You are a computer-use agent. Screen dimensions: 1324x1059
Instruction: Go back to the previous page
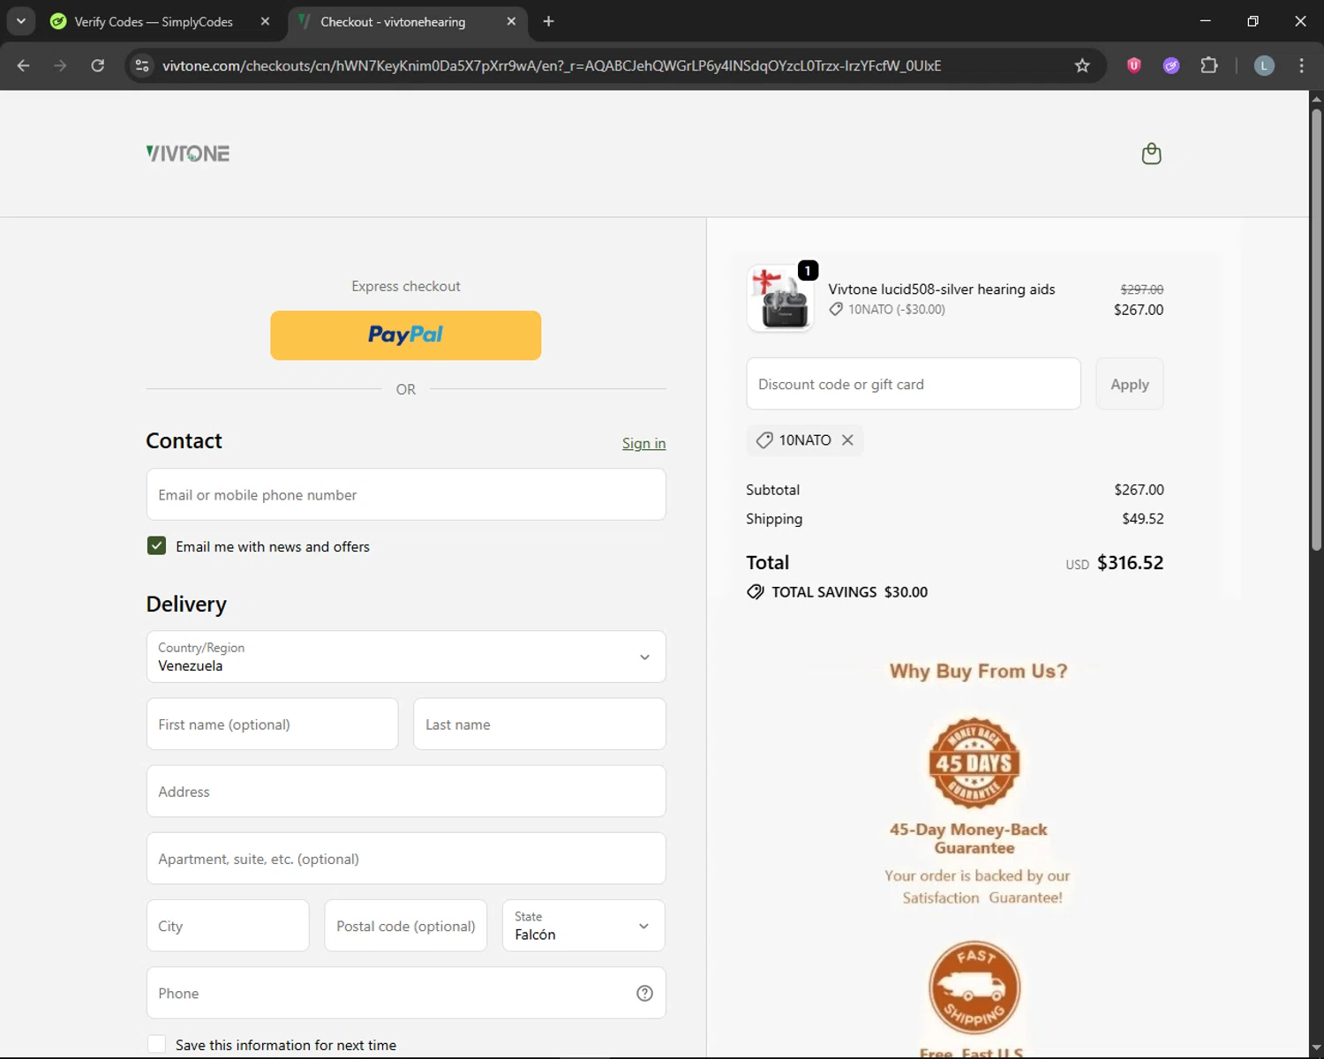(24, 65)
